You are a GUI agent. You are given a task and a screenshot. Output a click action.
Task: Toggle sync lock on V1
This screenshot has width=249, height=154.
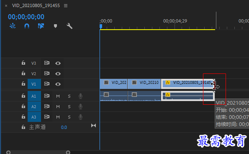pos(47,84)
